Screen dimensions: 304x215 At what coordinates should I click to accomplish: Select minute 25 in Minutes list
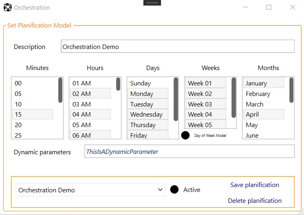click(x=32, y=135)
